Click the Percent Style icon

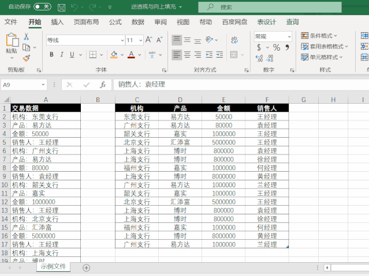pos(277,47)
